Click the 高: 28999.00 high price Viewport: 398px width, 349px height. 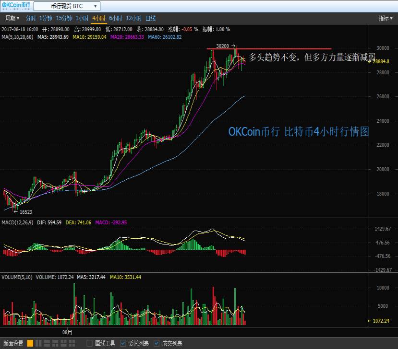coord(87,29)
